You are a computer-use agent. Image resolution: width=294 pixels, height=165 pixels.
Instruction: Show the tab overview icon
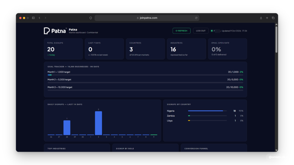pyautogui.click(x=273, y=18)
